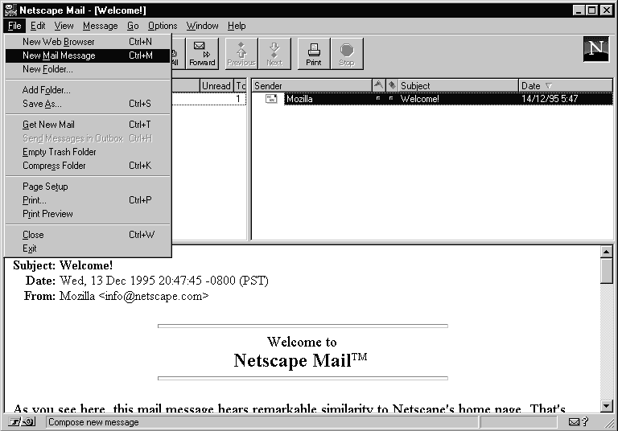Choose Print... from File menu

pos(88,200)
